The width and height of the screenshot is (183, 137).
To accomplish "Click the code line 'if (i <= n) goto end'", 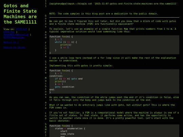I will pos(68,79).
